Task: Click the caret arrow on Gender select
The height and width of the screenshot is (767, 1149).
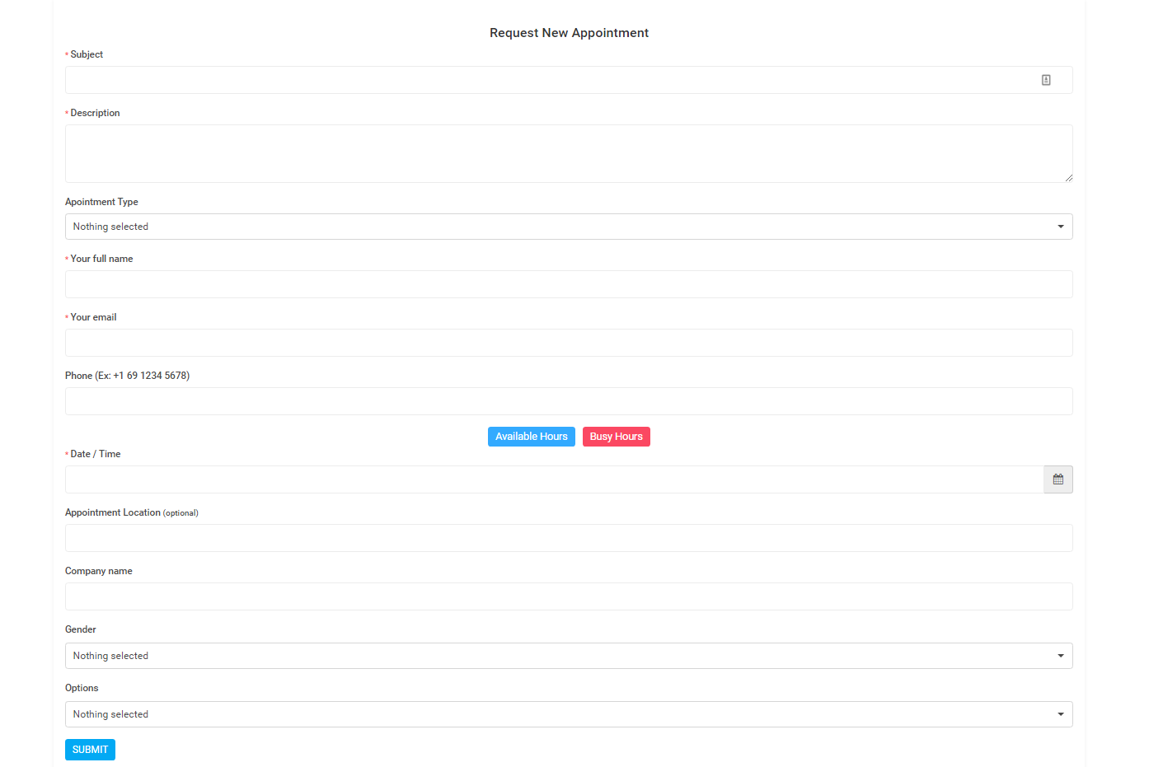Action: (1060, 656)
